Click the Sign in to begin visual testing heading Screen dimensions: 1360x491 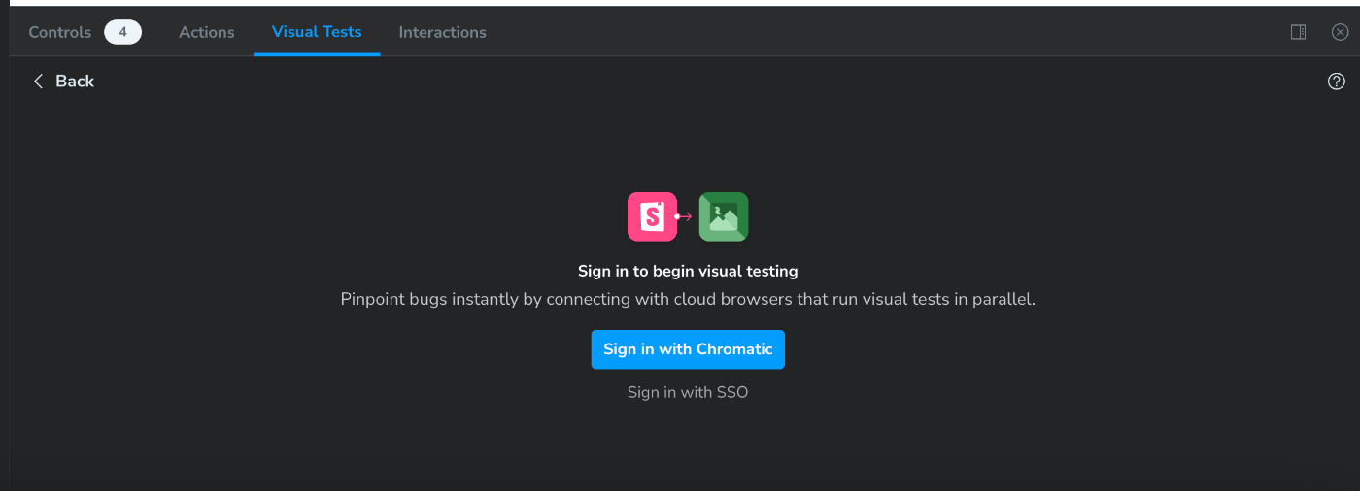pyautogui.click(x=688, y=272)
